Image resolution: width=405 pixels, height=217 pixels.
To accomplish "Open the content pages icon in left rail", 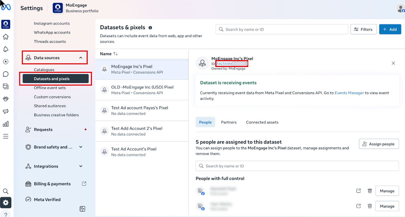I will pos(6,86).
